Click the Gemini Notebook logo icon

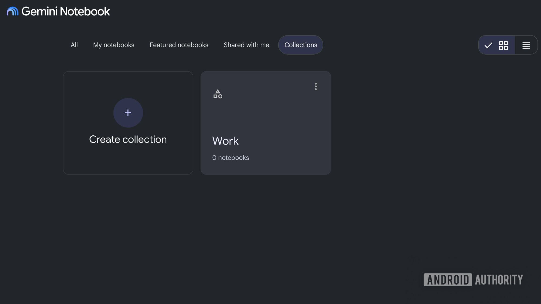12,11
